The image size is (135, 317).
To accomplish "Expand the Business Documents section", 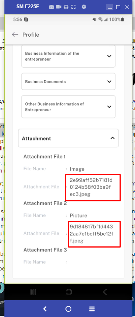I will point(68,82).
